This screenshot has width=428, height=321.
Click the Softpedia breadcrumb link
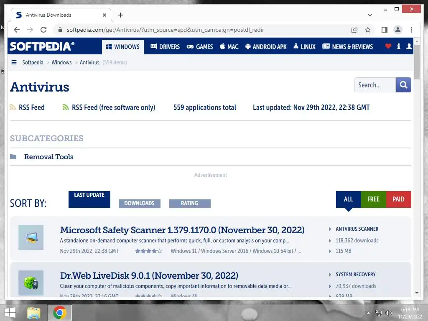tap(33, 63)
